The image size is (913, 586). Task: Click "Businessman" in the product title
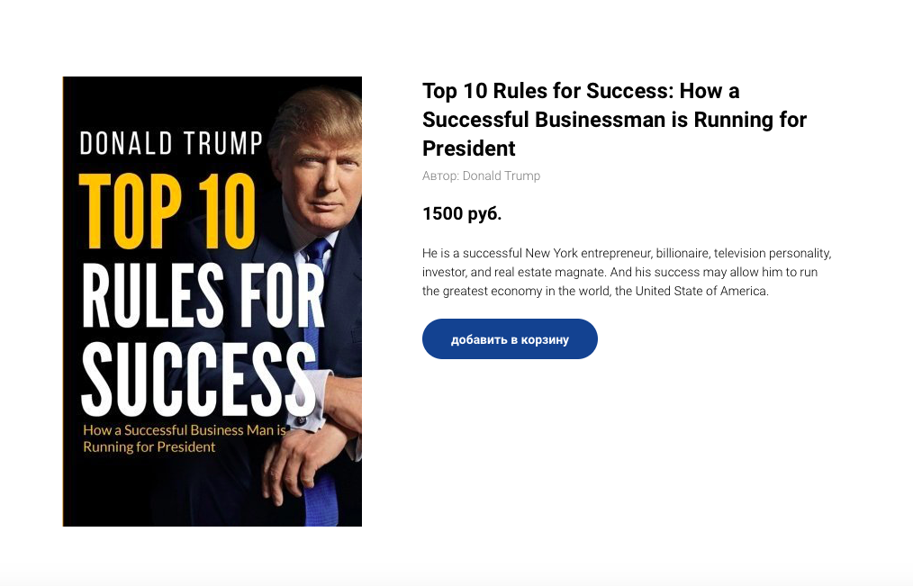coord(601,120)
